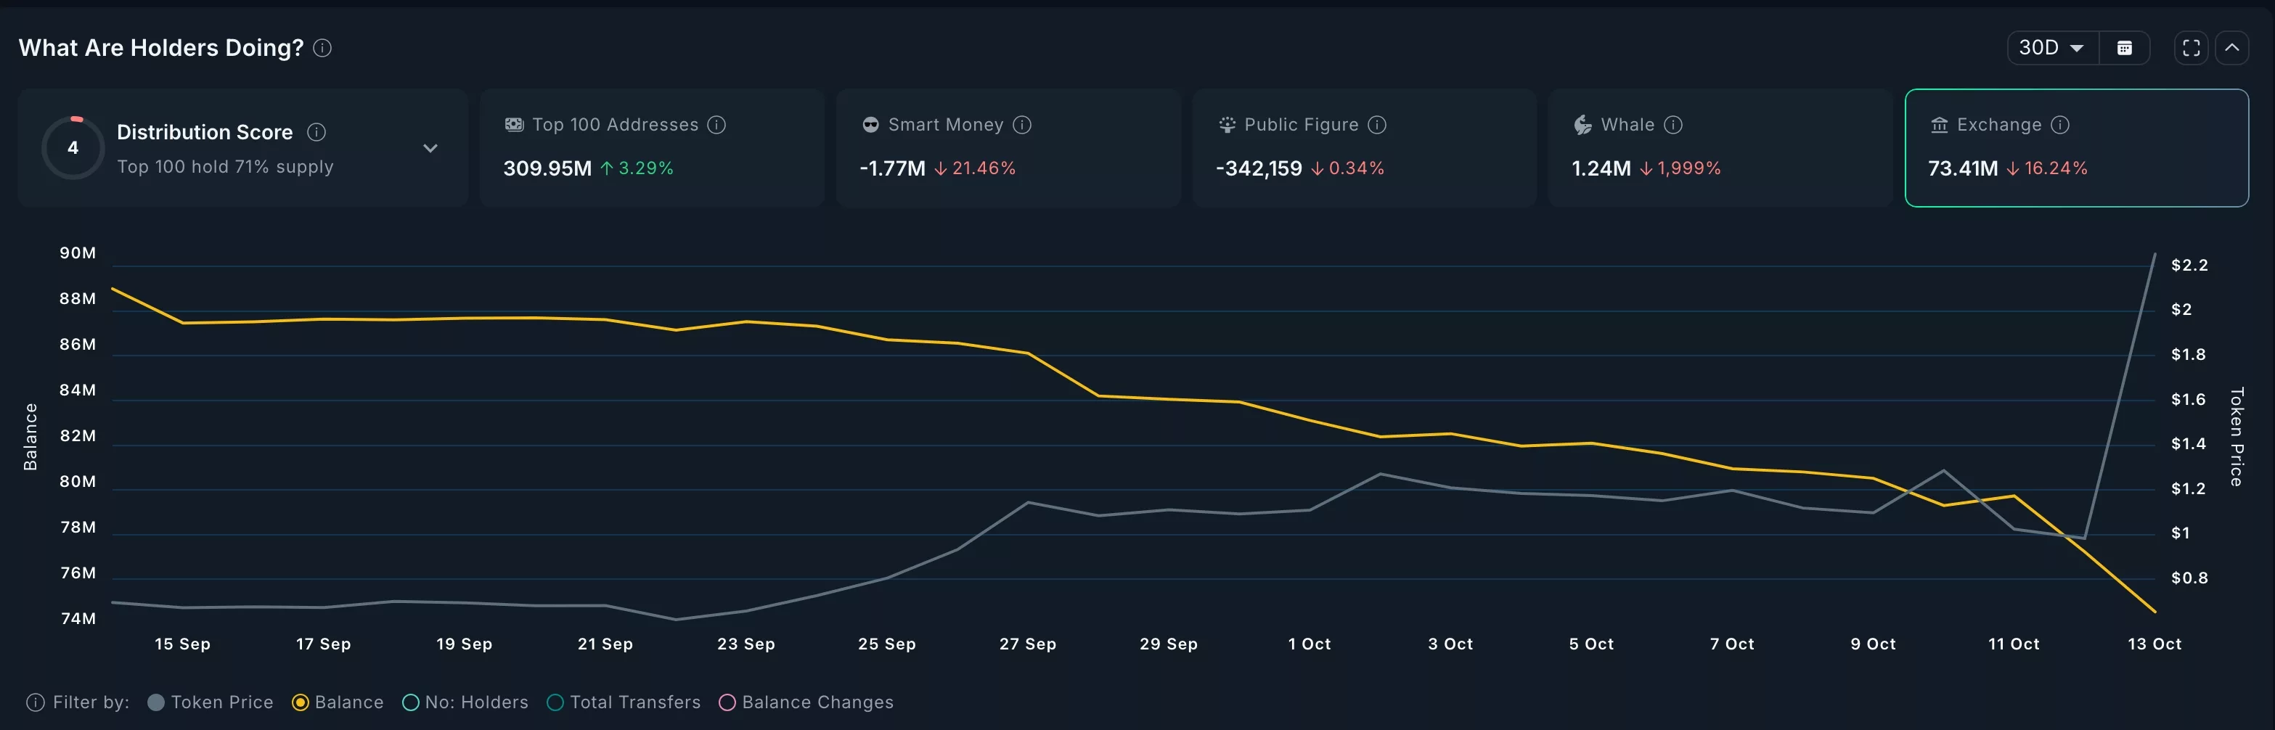Expand the Distribution Score details chevron
This screenshot has height=730, width=2275.
pos(430,148)
